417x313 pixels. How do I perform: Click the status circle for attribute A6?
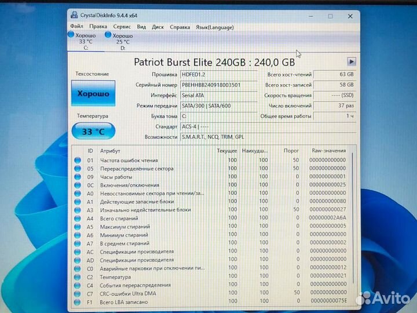[78, 235]
